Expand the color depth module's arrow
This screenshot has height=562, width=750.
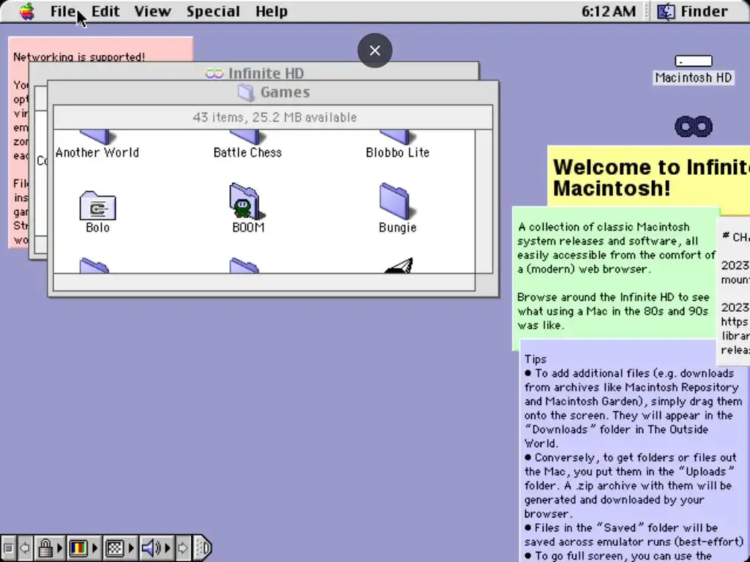pos(94,548)
